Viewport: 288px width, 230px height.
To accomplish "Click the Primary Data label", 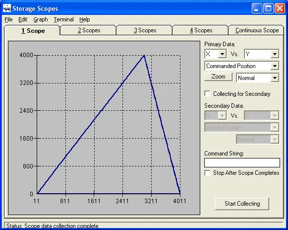I will pyautogui.click(x=220, y=44).
